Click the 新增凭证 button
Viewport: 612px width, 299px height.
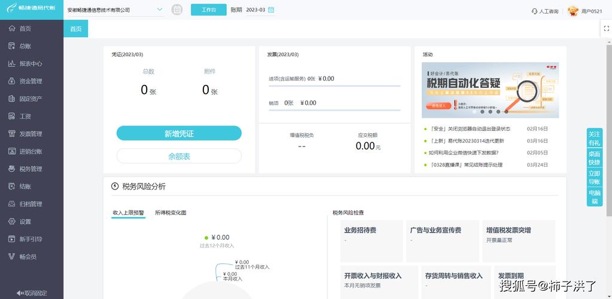tap(179, 133)
